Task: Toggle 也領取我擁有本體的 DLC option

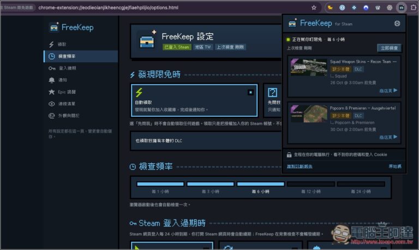Action: coord(206,141)
